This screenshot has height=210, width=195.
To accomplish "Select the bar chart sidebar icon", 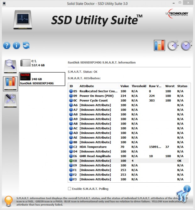I will (x=10, y=84).
